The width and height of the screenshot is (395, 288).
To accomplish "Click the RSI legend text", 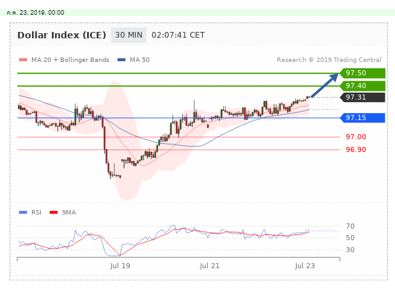I will (x=36, y=213).
